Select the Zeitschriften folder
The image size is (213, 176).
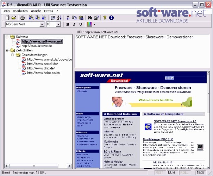click(x=24, y=50)
